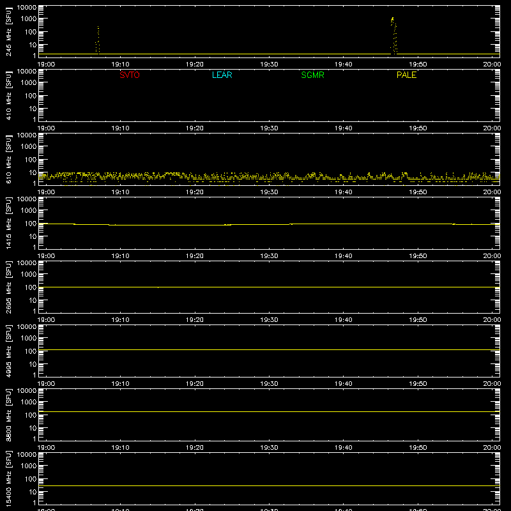511x511 pixels.
Task: Click the 10 tick label on the 15400 MHz axis
Action: (x=33, y=492)
